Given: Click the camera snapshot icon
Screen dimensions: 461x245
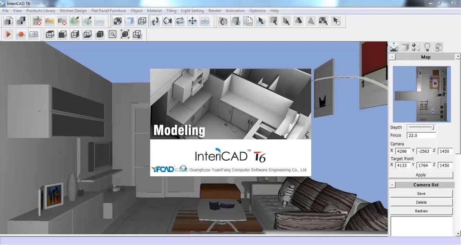Looking at the screenshot, I should (33, 34).
